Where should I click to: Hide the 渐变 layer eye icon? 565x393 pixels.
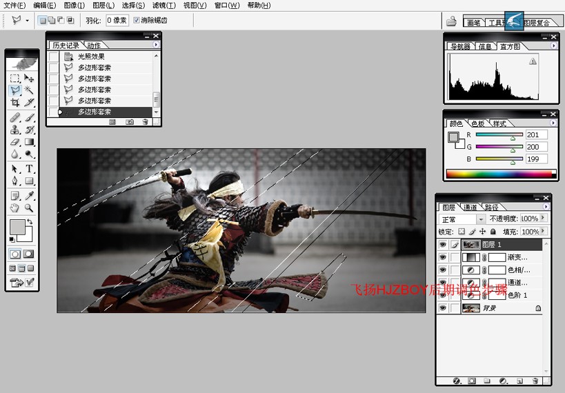coord(442,257)
